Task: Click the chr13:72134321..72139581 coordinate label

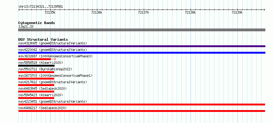Action: (41, 7)
